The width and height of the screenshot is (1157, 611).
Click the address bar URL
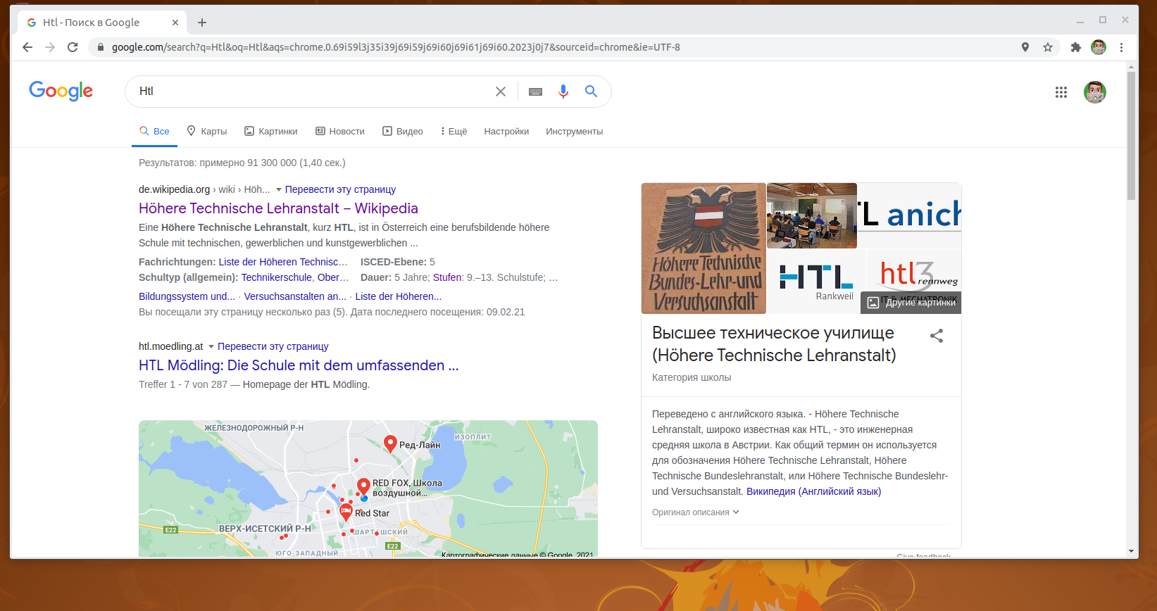pyautogui.click(x=396, y=47)
